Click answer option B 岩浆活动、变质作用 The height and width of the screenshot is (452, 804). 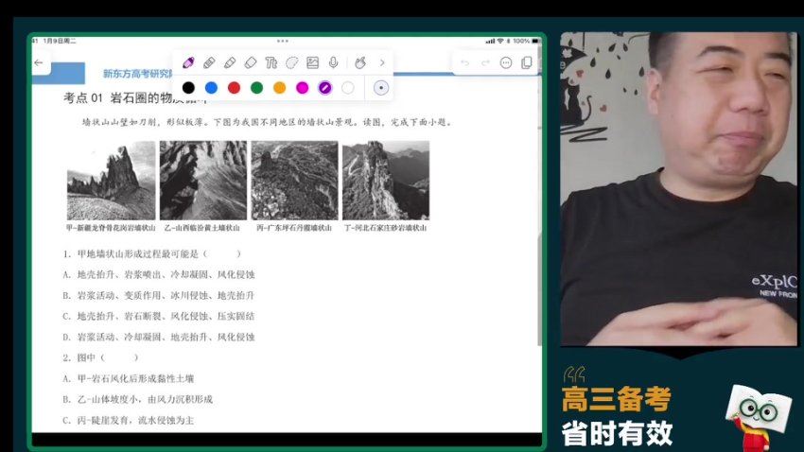159,296
